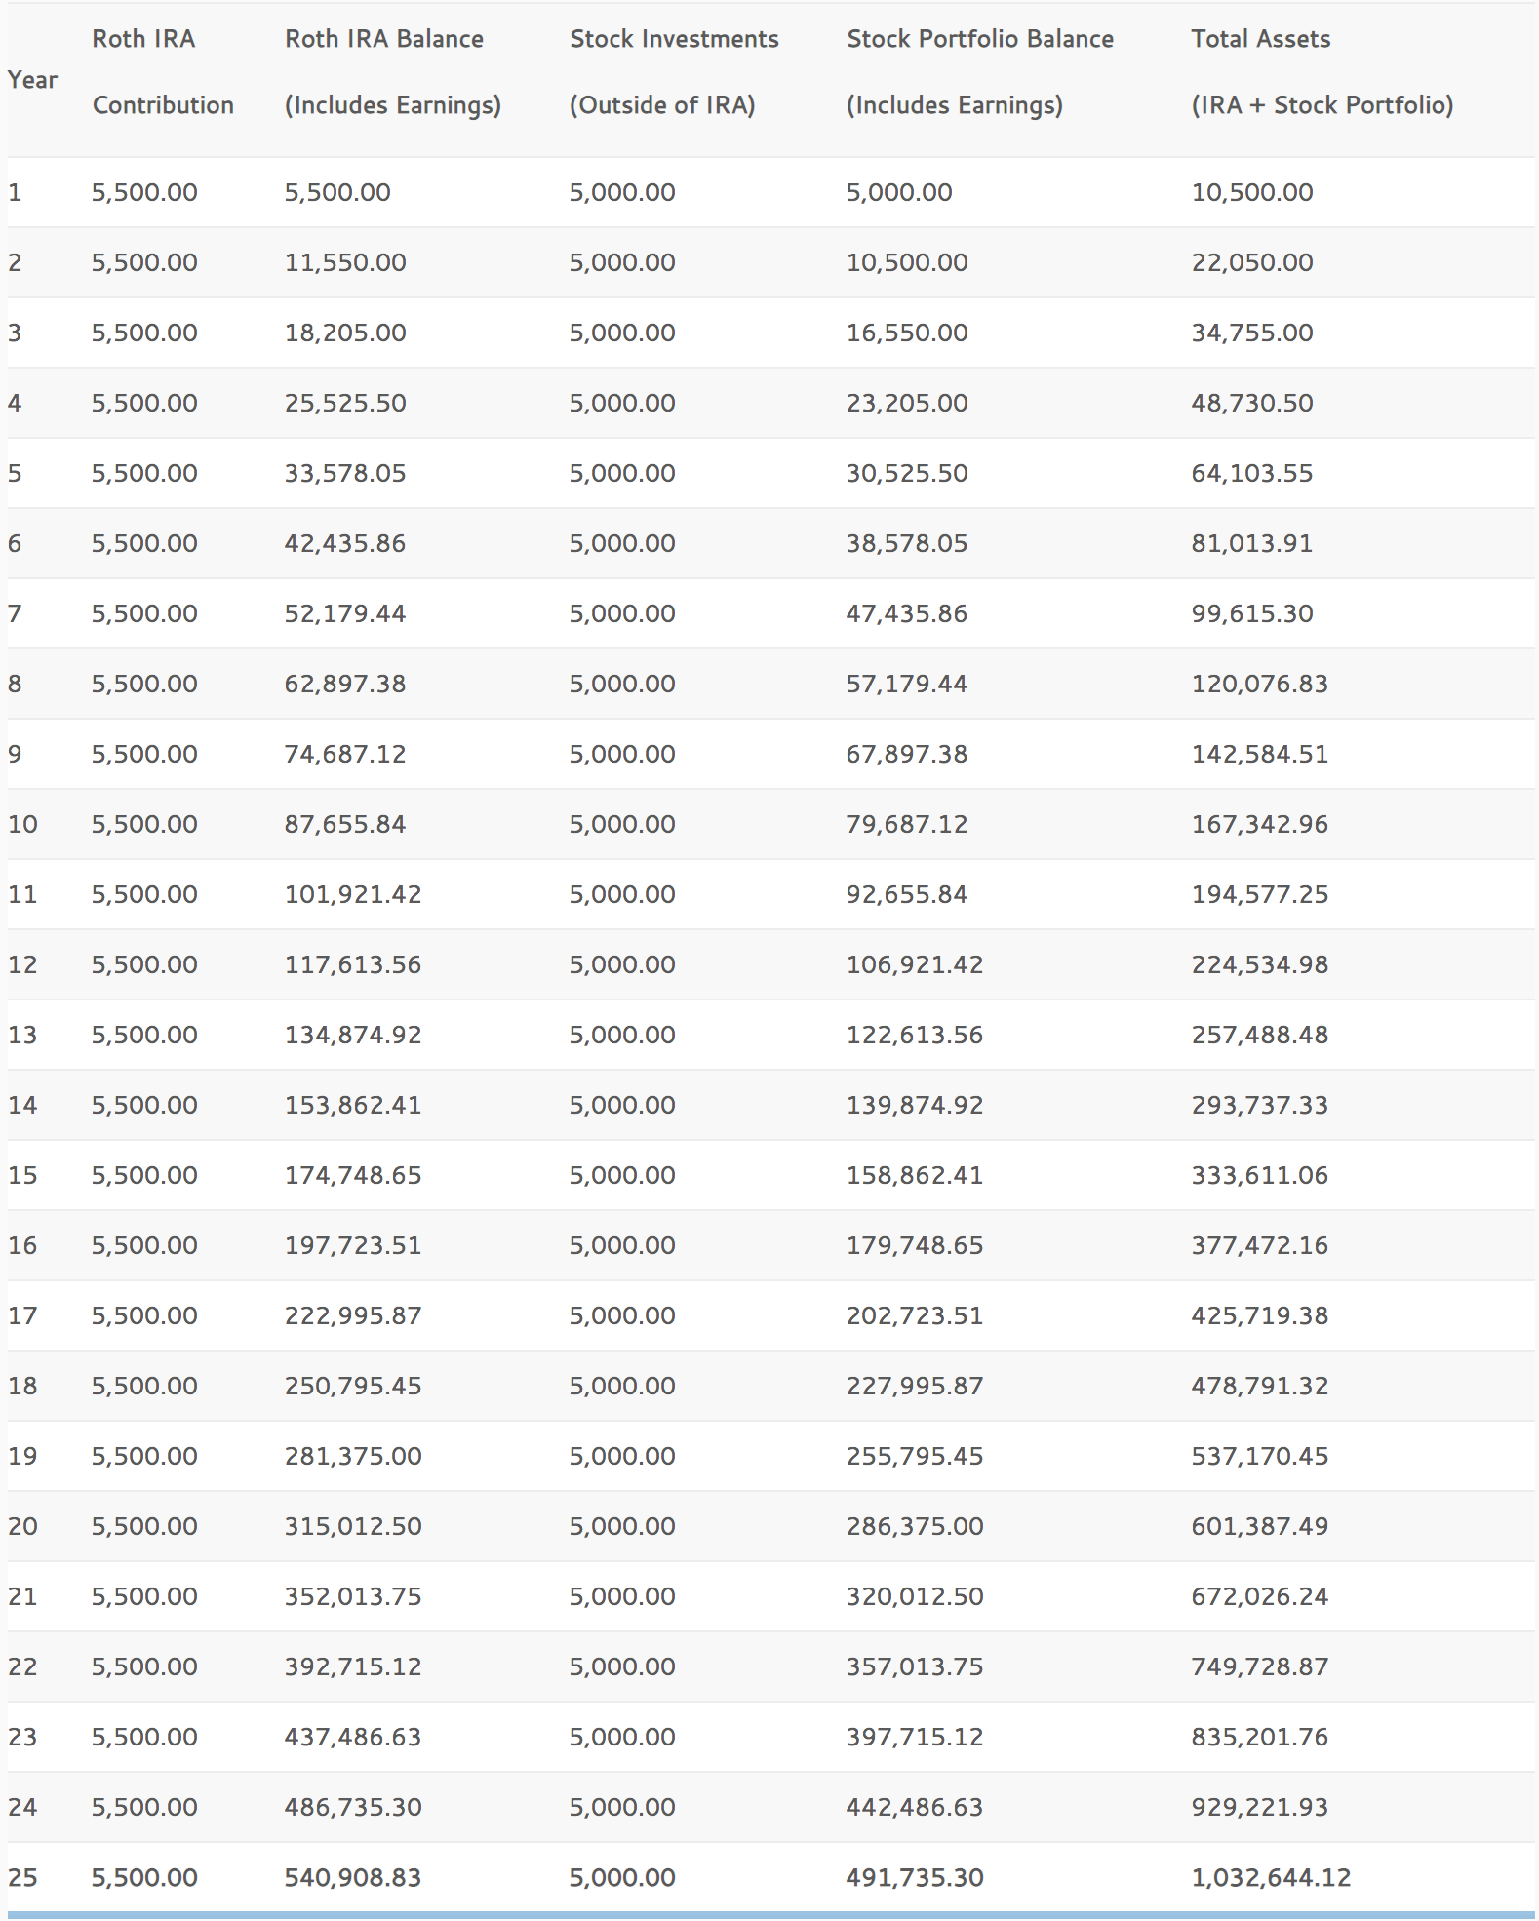Select Stock Portfolio Balance 106,921.42

tap(915, 964)
